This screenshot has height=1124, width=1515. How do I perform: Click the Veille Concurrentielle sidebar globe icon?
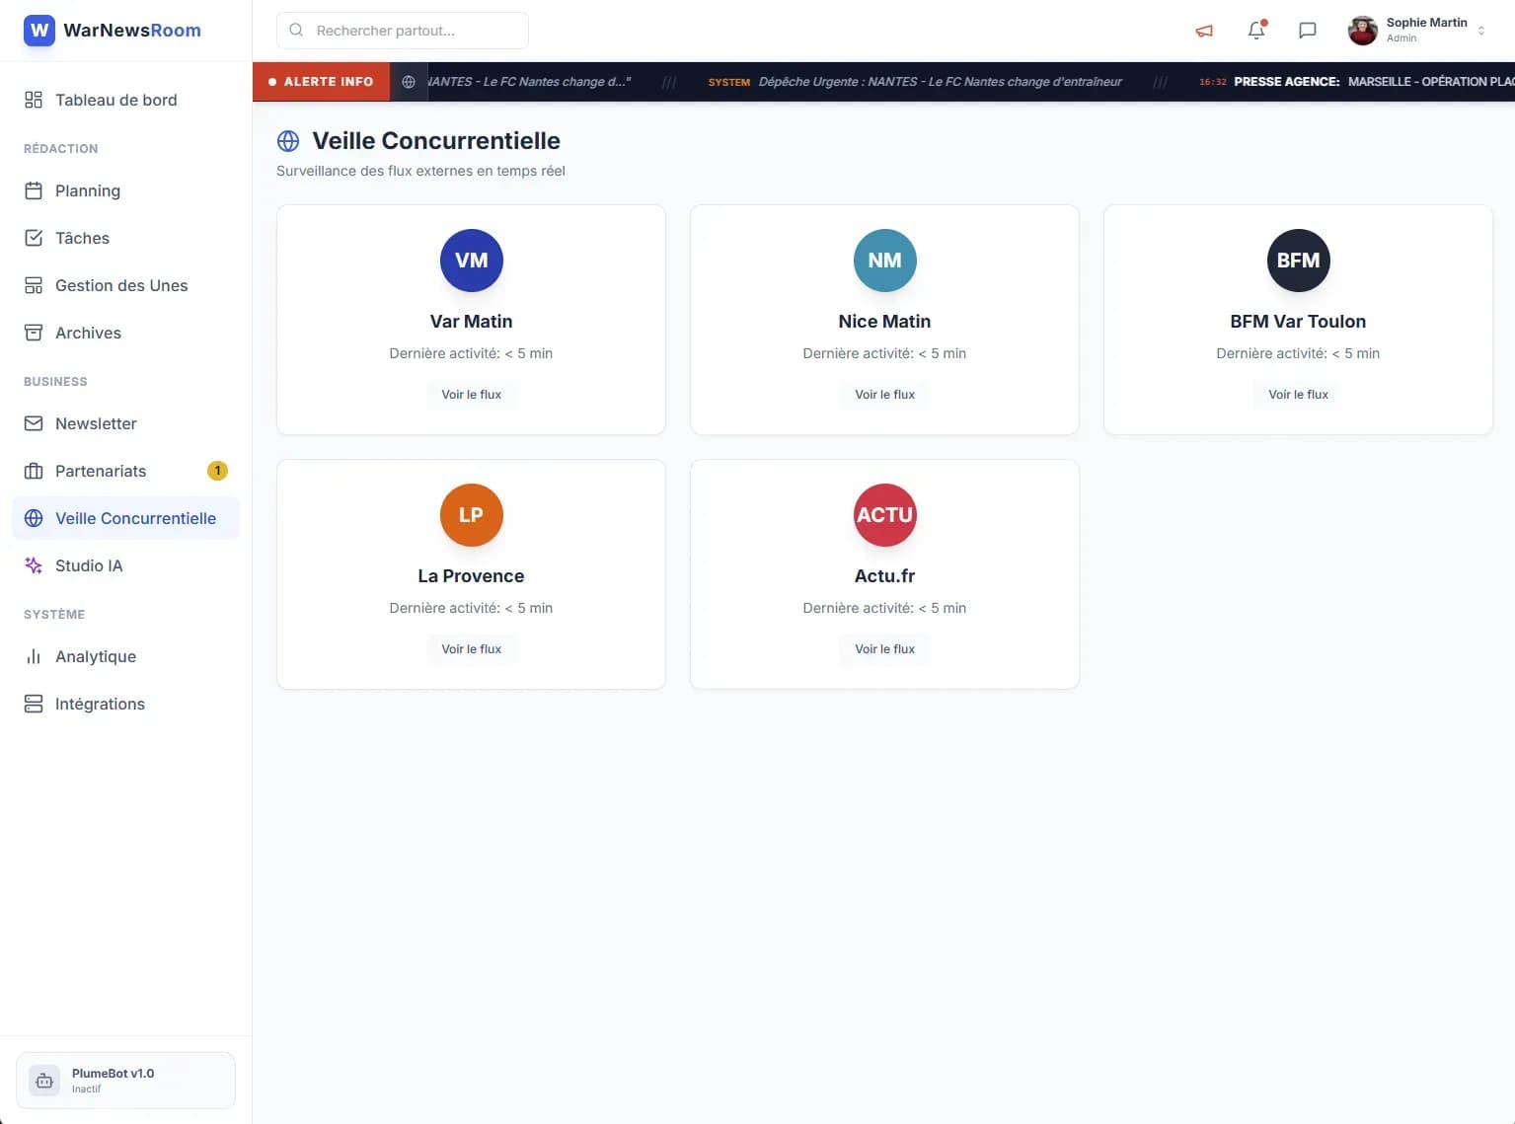tap(34, 518)
